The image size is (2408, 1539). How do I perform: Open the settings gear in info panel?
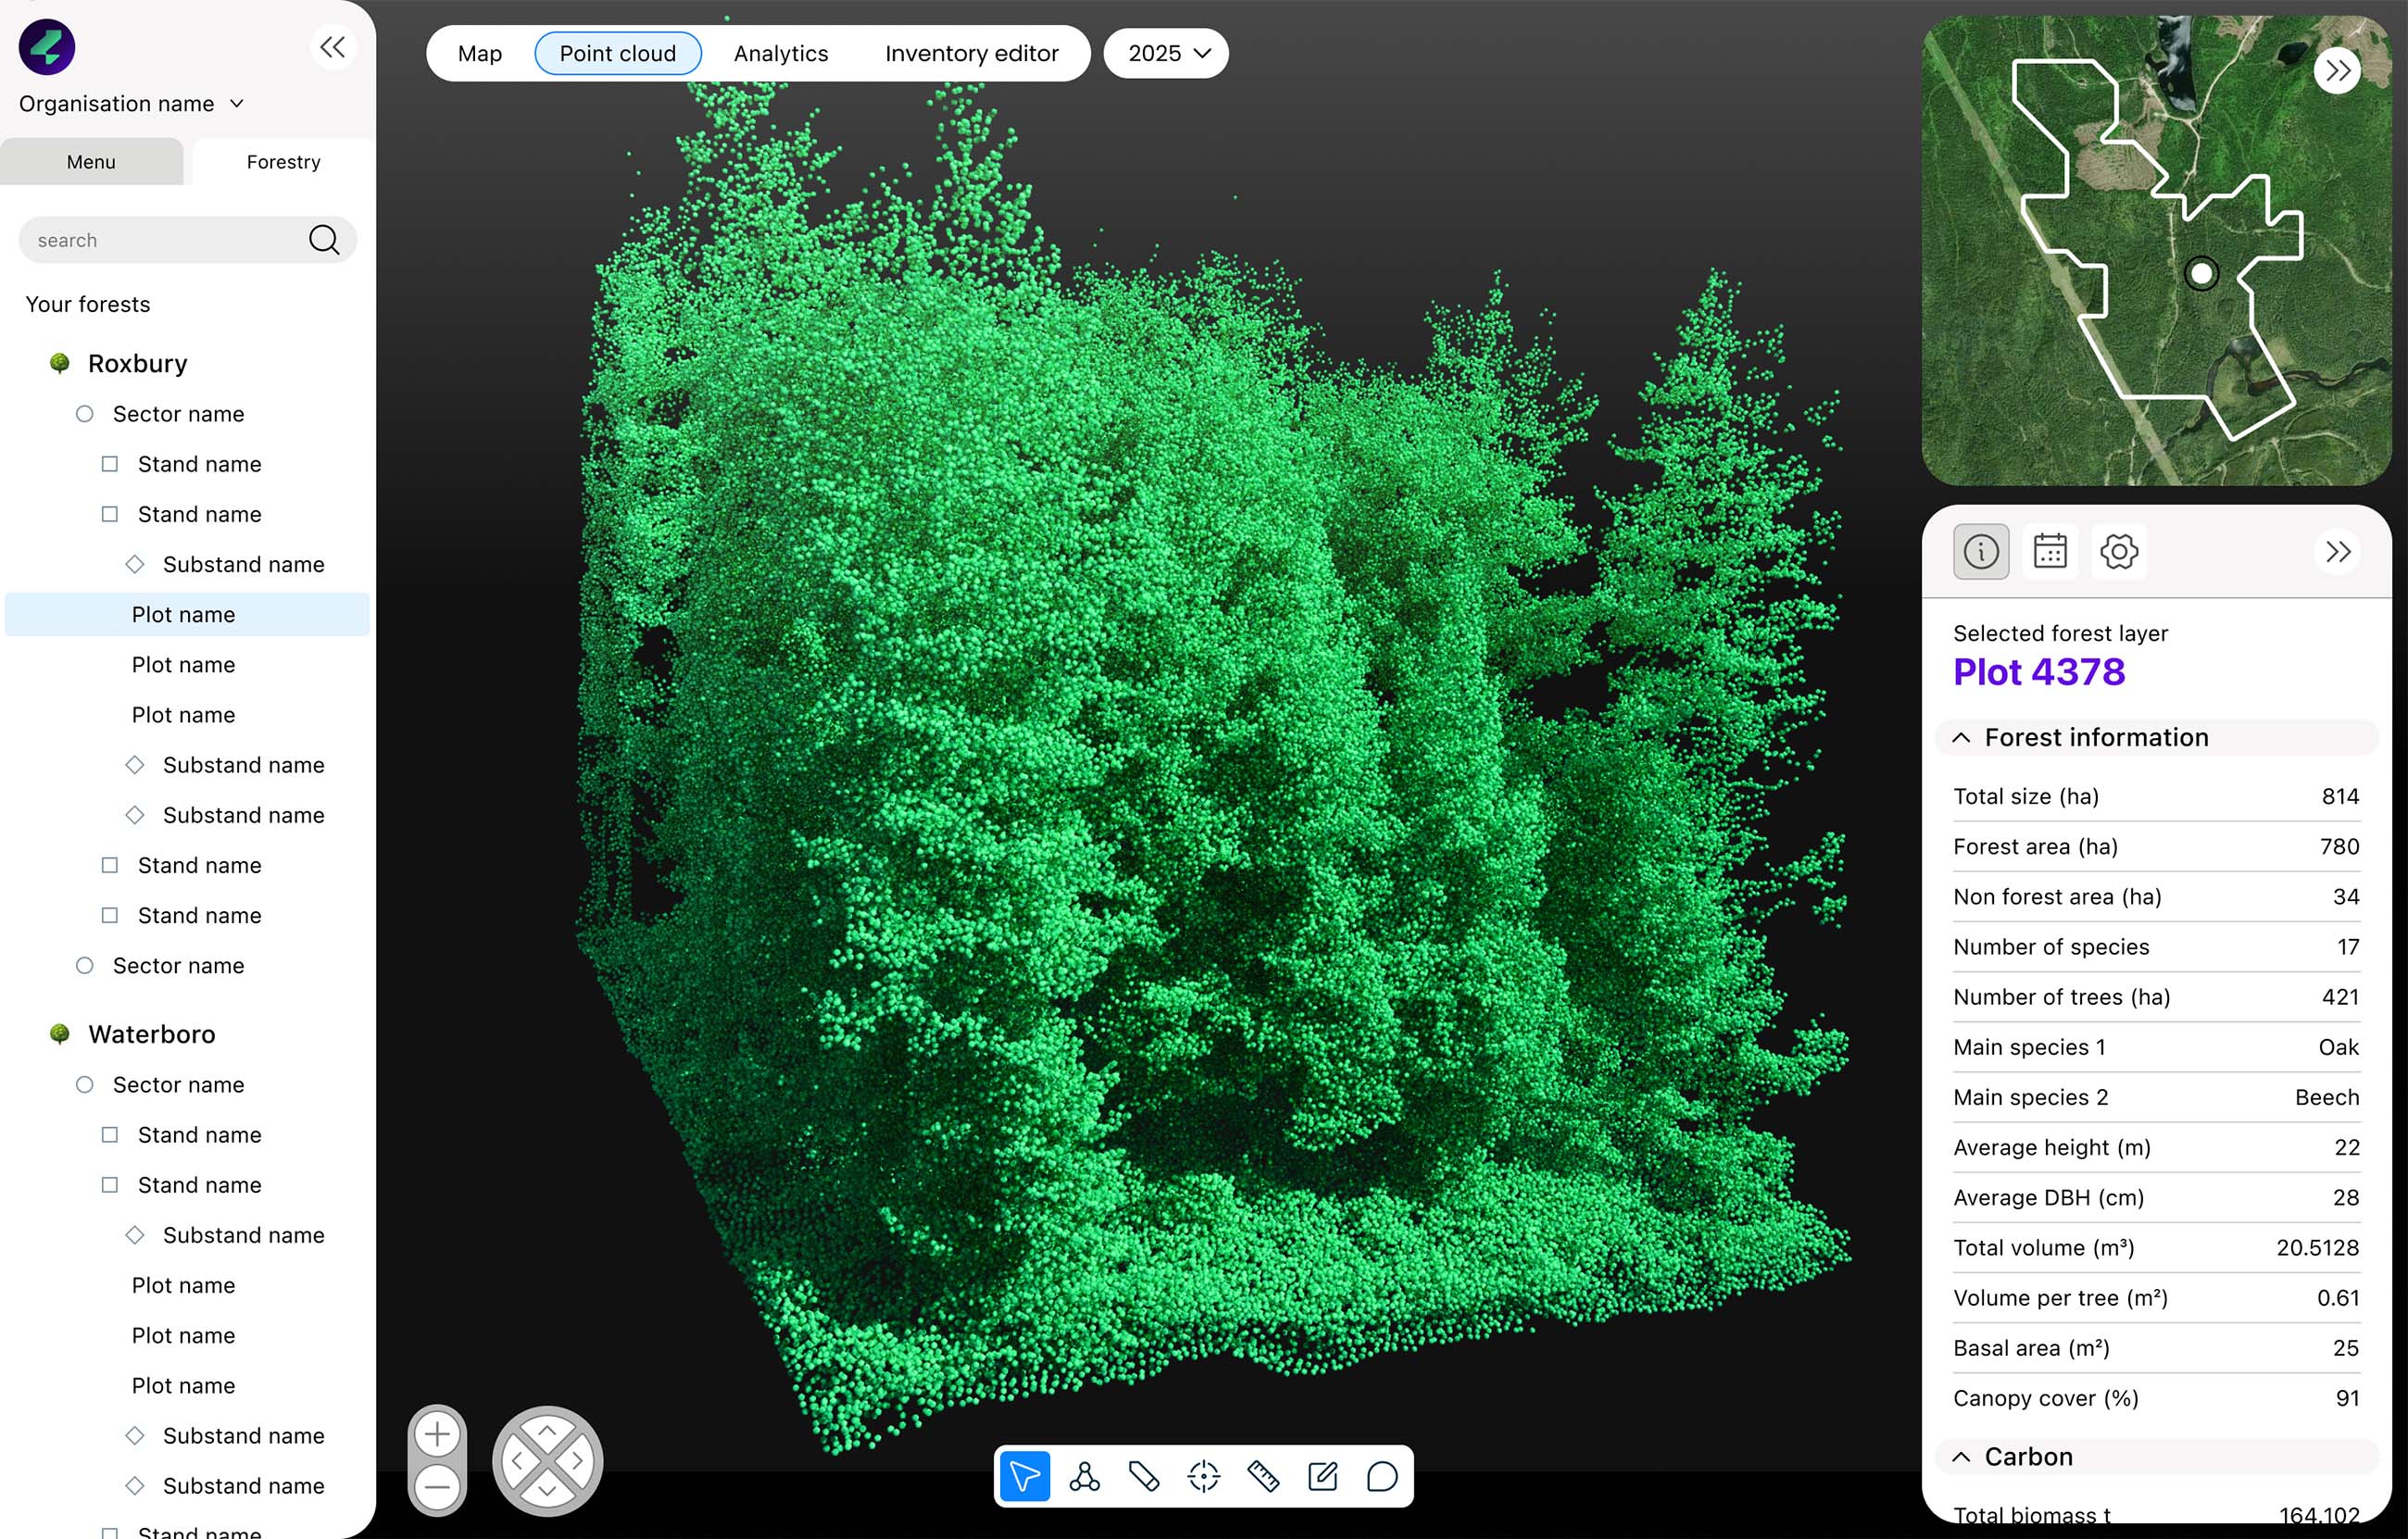coord(2118,551)
